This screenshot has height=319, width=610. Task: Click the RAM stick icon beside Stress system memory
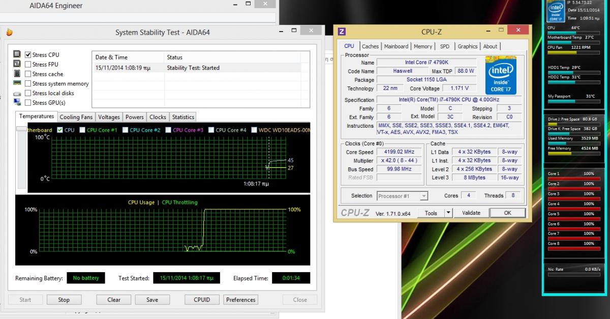pos(17,83)
